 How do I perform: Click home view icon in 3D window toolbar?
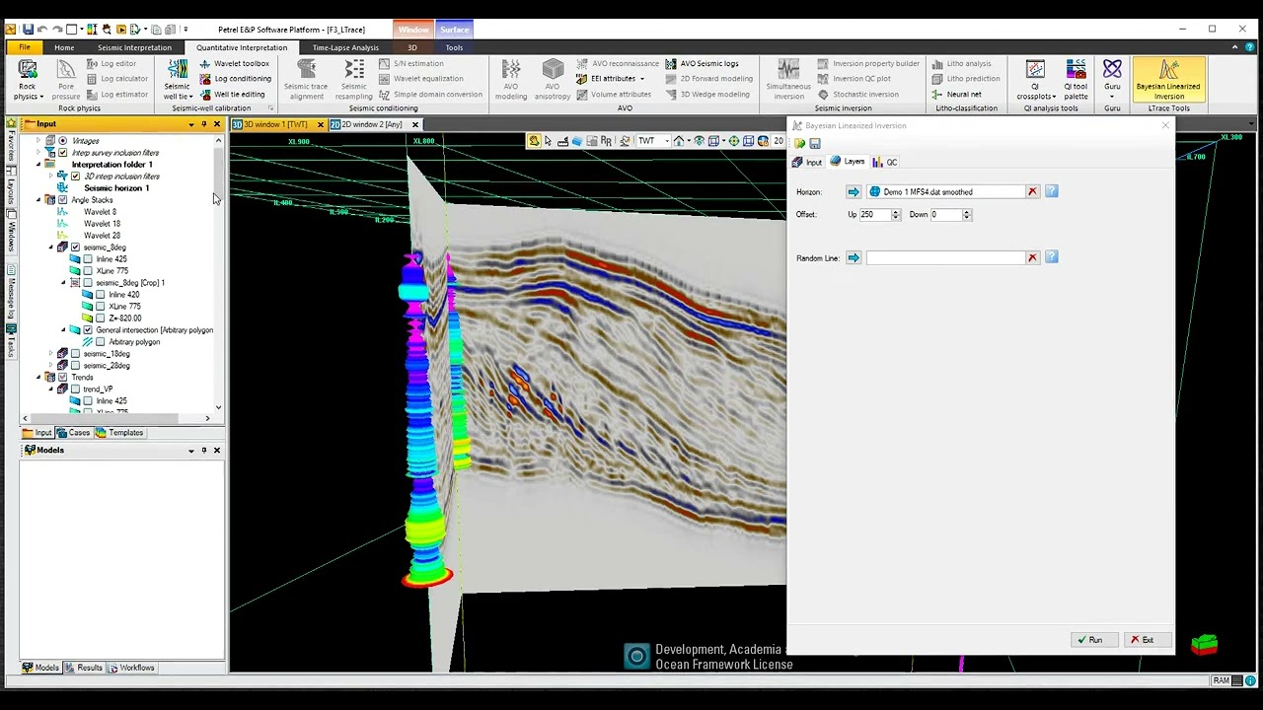pos(679,141)
